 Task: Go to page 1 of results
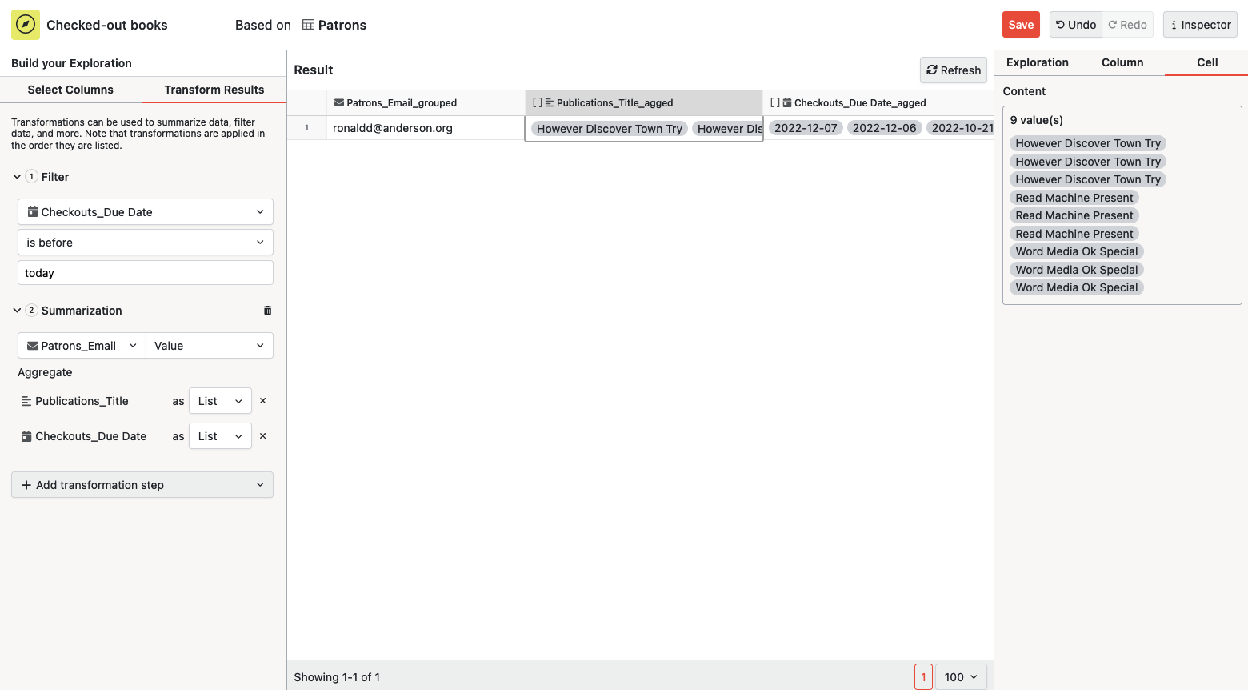point(923,677)
